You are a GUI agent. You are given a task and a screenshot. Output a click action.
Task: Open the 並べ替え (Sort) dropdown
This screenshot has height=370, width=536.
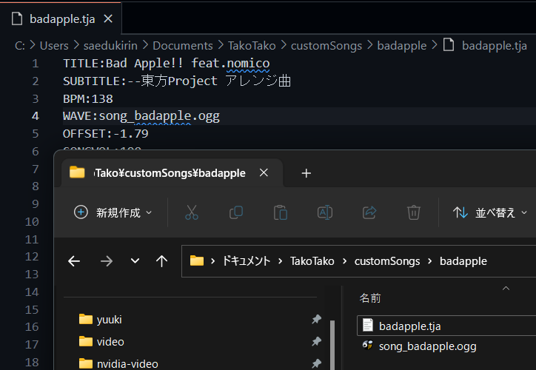489,212
